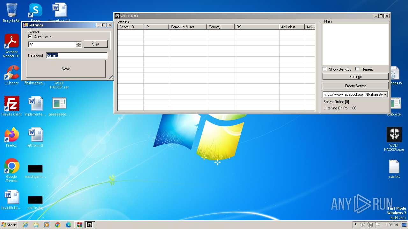Open the Windows Start menu

click(9, 225)
